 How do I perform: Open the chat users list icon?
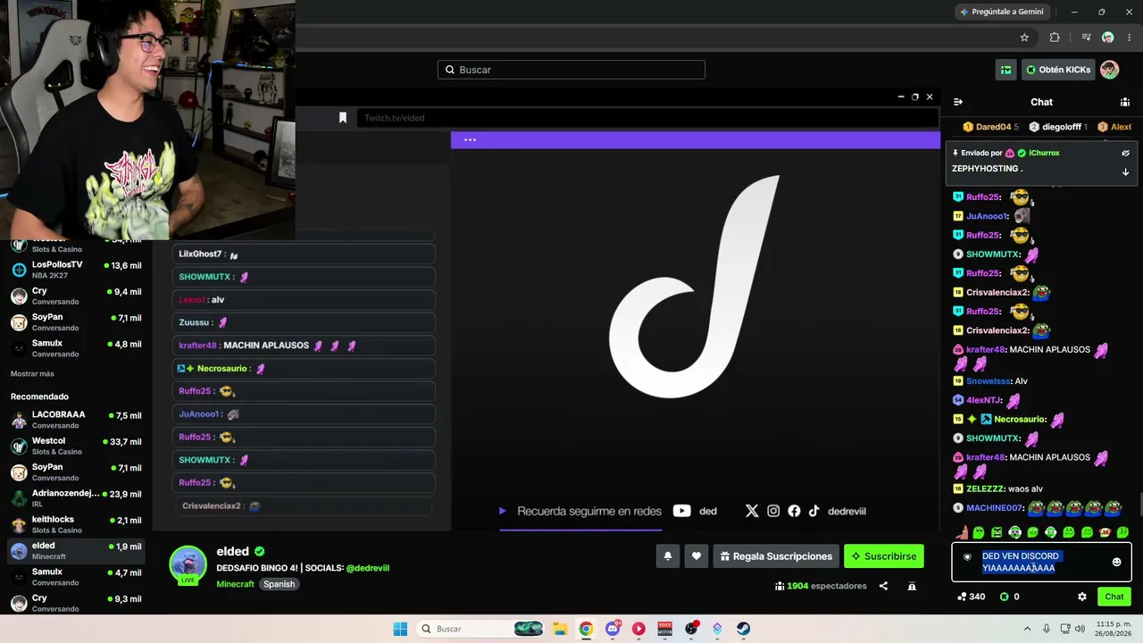1125,102
